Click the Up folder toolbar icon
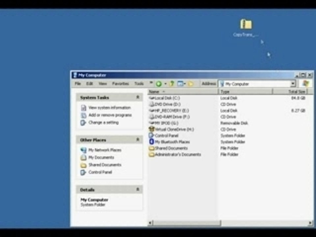This screenshot has height=237, width=316. click(172, 84)
